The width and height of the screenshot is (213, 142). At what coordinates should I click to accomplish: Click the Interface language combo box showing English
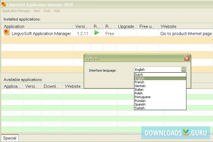(160, 70)
